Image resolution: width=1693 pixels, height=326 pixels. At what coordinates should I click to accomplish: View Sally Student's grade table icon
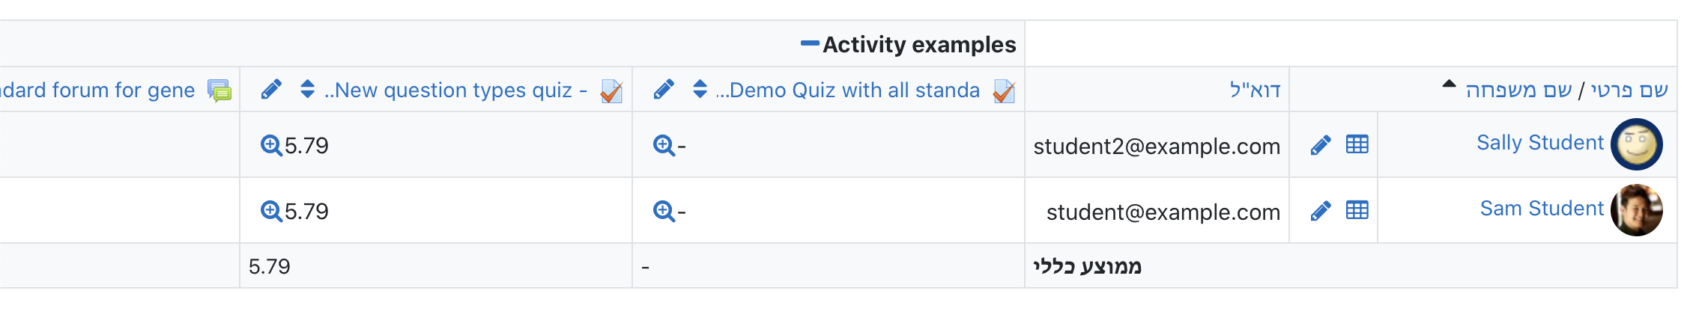point(1357,144)
